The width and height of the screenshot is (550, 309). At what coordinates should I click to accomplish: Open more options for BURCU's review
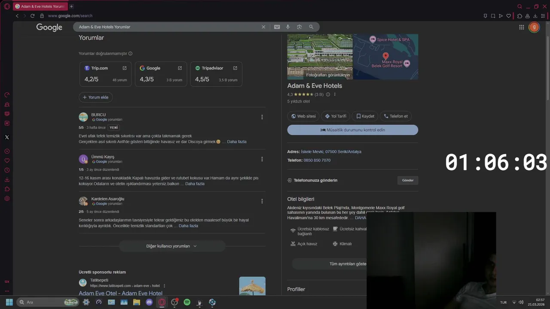262,117
